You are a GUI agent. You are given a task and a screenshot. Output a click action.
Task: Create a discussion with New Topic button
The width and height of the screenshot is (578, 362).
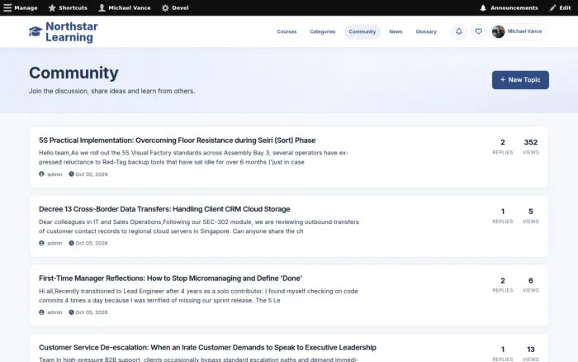click(x=520, y=79)
